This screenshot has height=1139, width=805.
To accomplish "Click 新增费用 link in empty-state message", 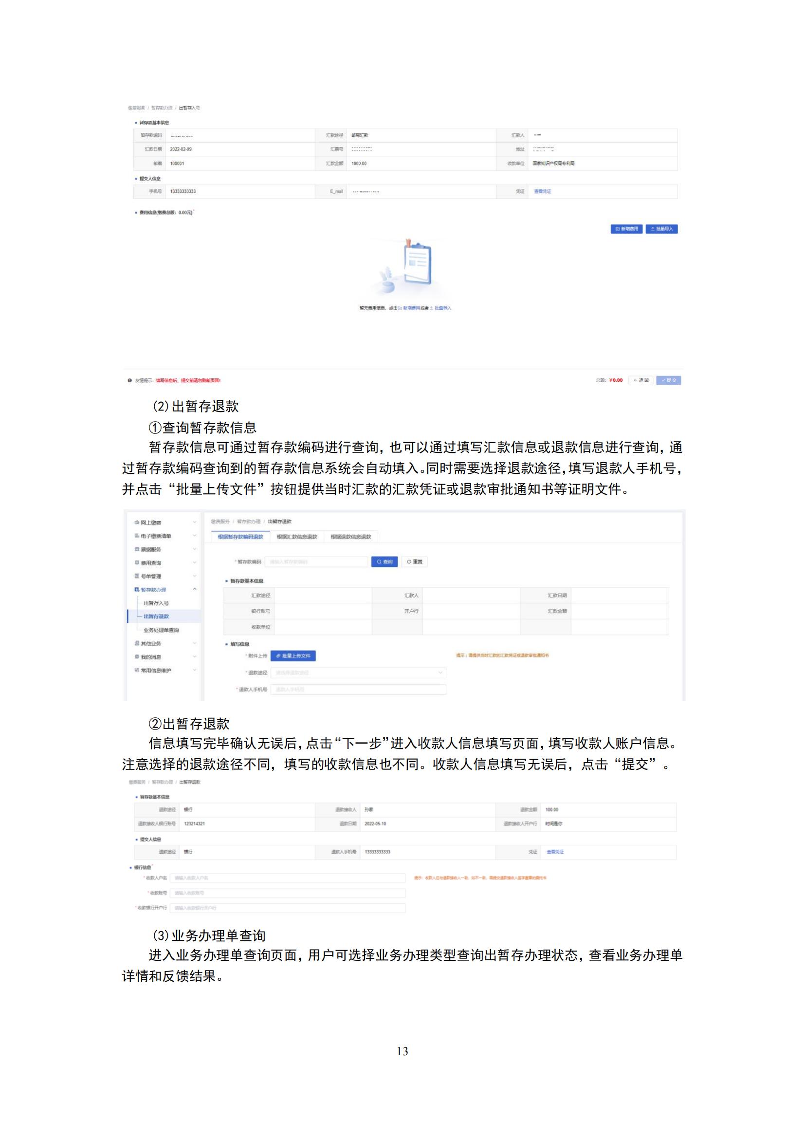I will (409, 308).
